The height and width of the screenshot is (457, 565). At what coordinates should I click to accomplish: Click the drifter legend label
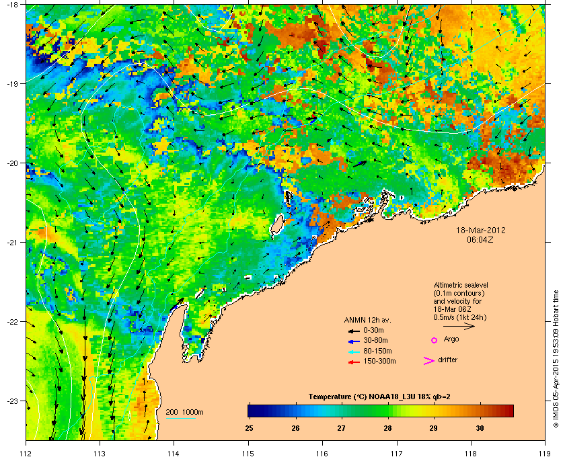(x=447, y=360)
